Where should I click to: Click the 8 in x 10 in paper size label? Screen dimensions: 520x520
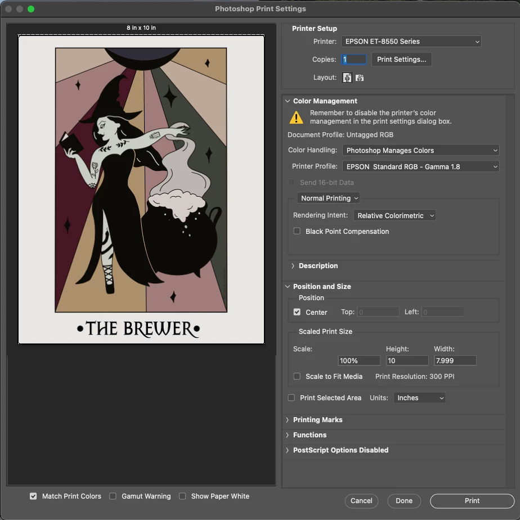(141, 28)
